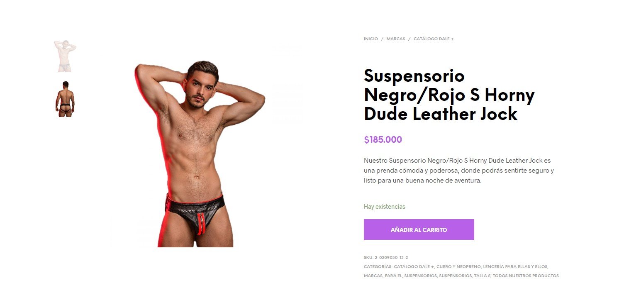Add the product with AÑADIR AL CARRITO
The image size is (624, 288).
pos(419,229)
